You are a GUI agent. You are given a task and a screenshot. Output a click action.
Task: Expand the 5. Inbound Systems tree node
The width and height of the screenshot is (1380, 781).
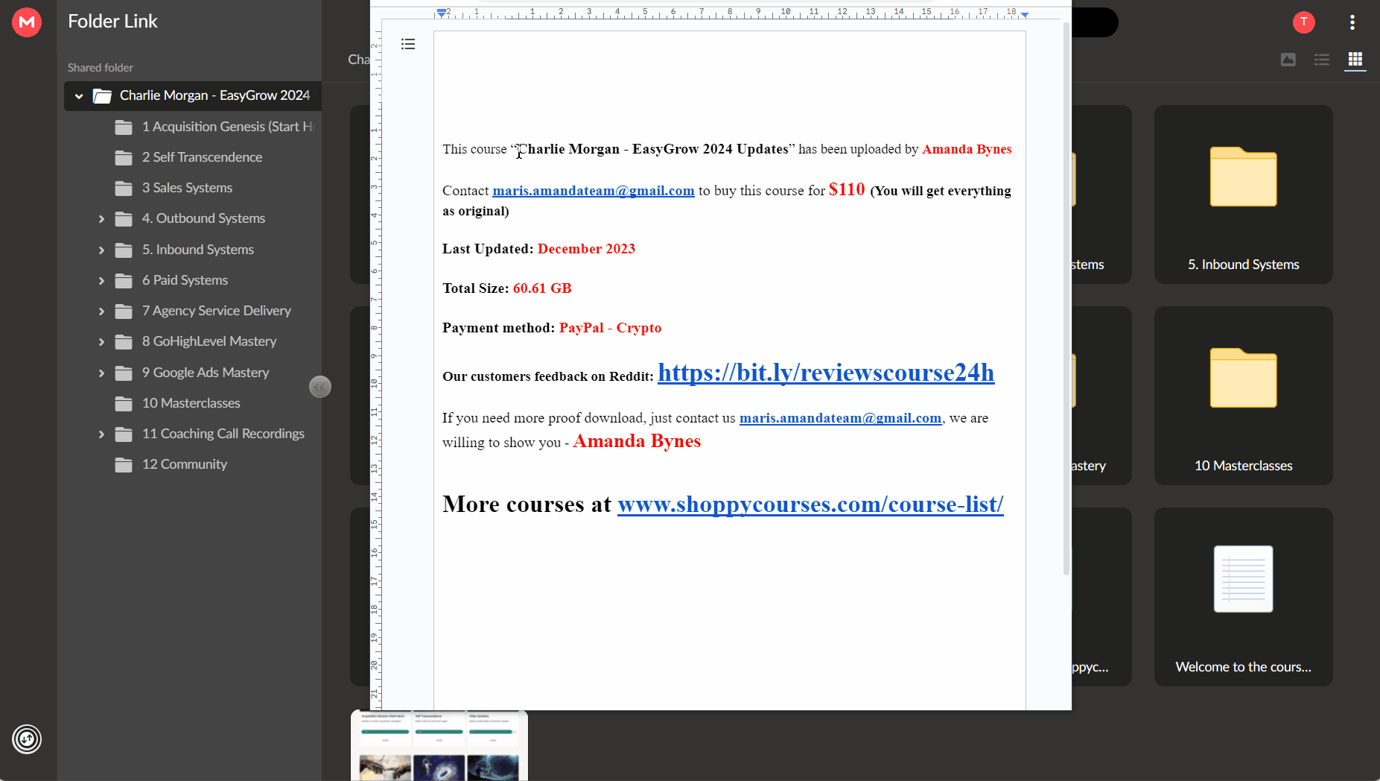pyautogui.click(x=101, y=250)
